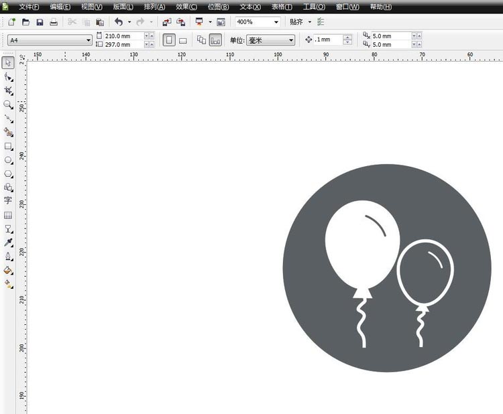Expand the 贴齐 snap dropdown arrow
The width and height of the screenshot is (503, 414).
tap(310, 22)
